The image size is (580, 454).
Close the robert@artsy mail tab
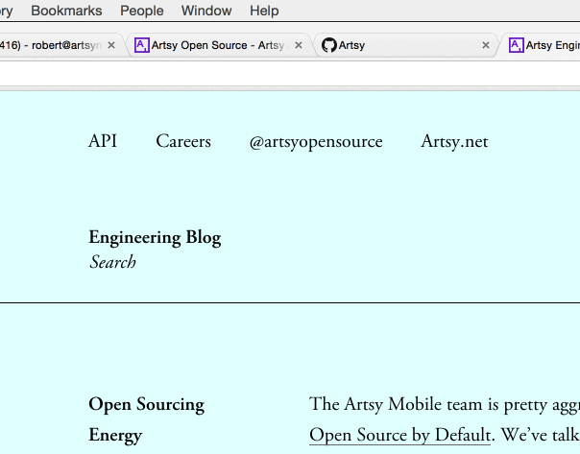point(111,45)
